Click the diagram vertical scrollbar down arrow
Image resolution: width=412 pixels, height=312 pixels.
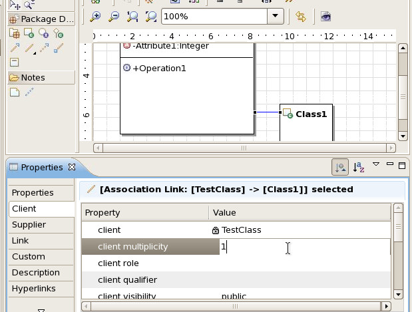click(402, 135)
